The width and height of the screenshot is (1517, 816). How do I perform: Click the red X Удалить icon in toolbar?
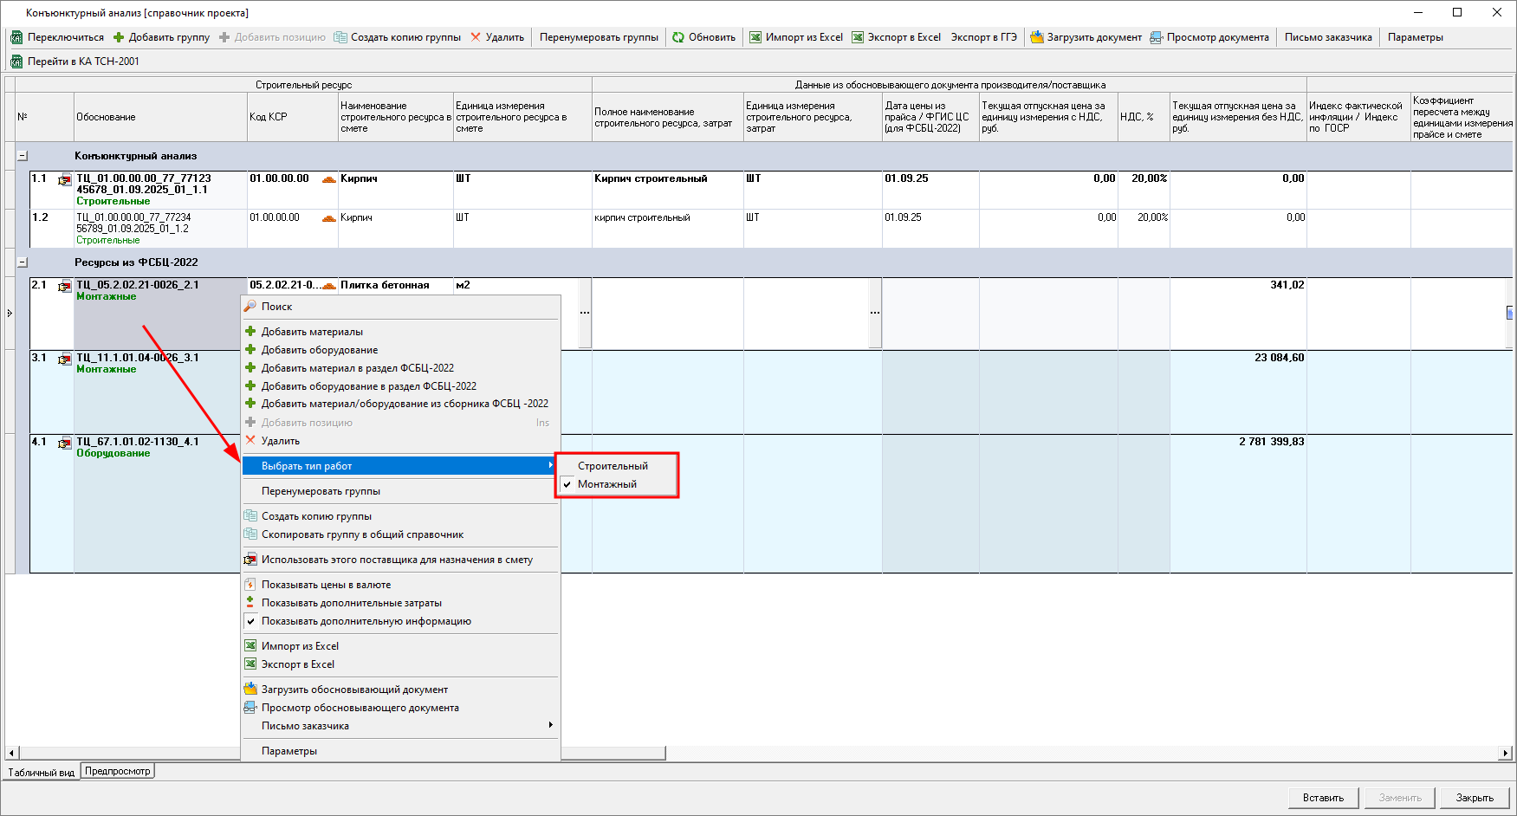click(x=476, y=37)
